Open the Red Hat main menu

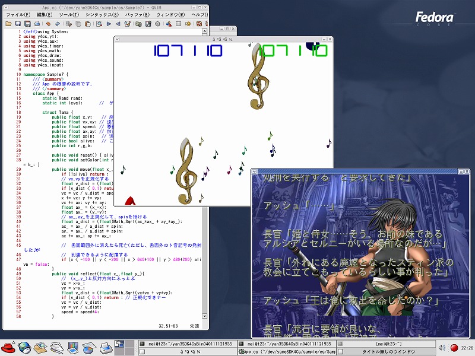coord(8,347)
